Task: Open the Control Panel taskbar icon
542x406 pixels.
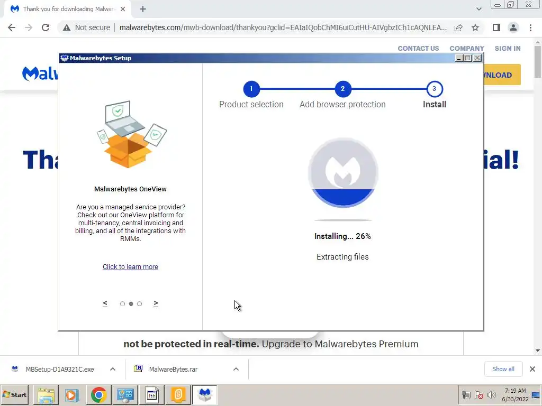Action: [125, 395]
